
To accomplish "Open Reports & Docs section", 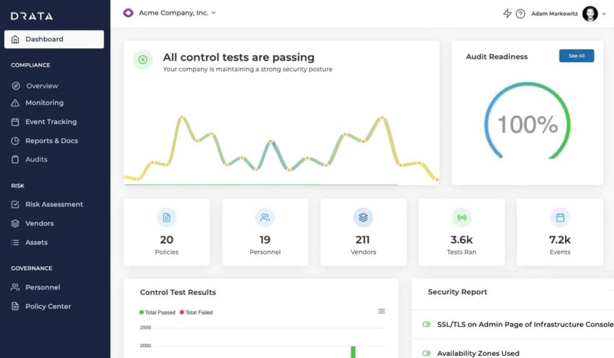I will (52, 140).
